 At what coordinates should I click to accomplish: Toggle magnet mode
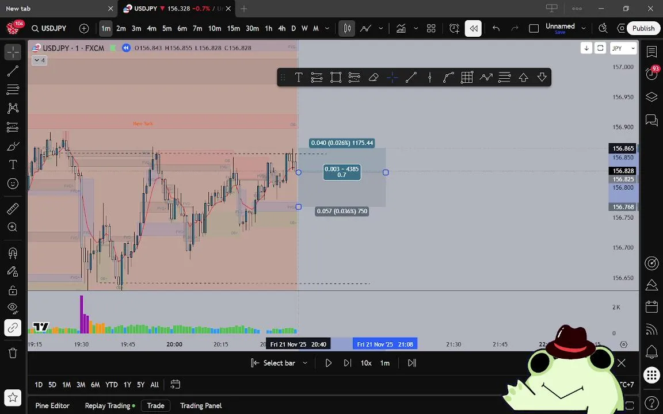13,253
